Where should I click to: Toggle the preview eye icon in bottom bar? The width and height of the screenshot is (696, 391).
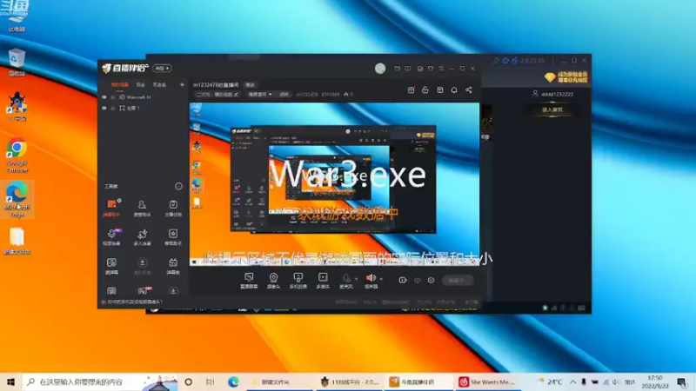pos(418,280)
